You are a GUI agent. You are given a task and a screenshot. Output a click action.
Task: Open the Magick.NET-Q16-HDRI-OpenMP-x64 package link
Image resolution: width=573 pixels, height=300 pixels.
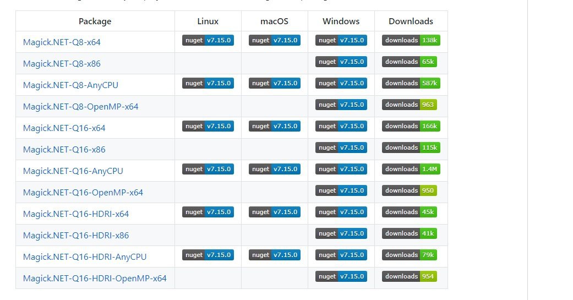95,279
